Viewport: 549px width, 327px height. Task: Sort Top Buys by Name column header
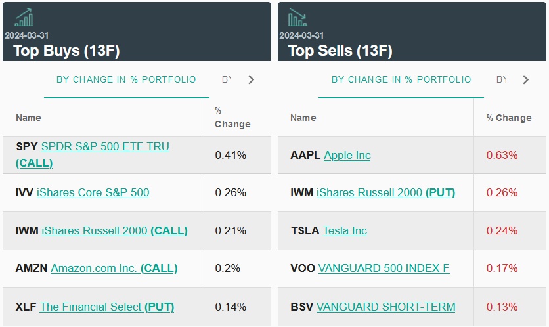28,118
